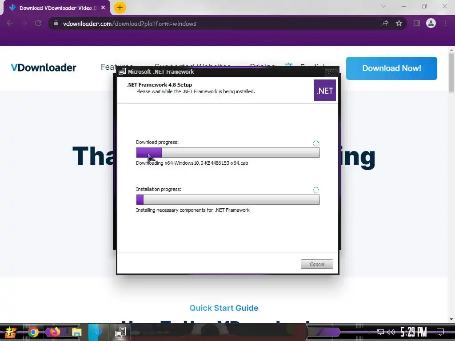Image resolution: width=455 pixels, height=341 pixels.
Task: Open the volume tray icon
Action: tap(391, 332)
